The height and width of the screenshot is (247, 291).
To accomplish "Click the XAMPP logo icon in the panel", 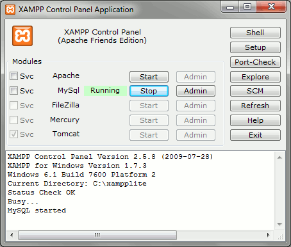I will click(22, 36).
